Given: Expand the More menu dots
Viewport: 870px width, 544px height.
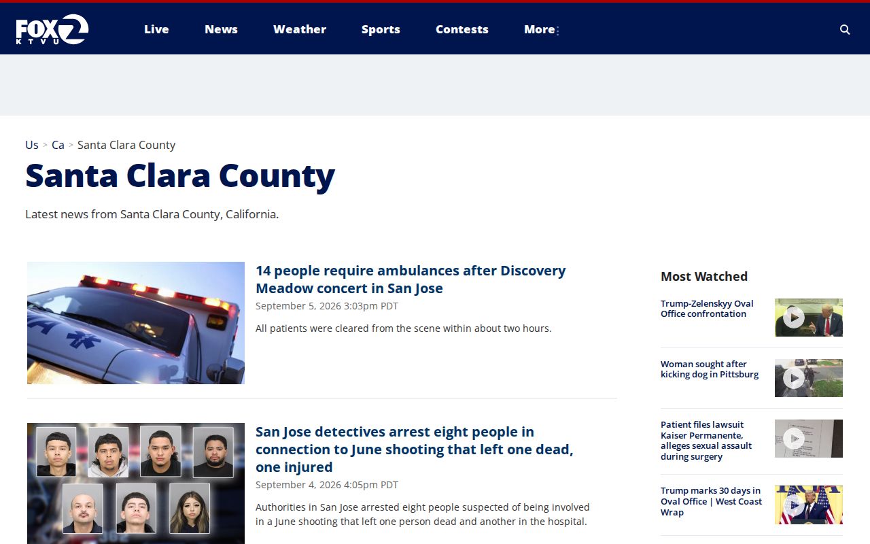Looking at the screenshot, I should tap(557, 31).
